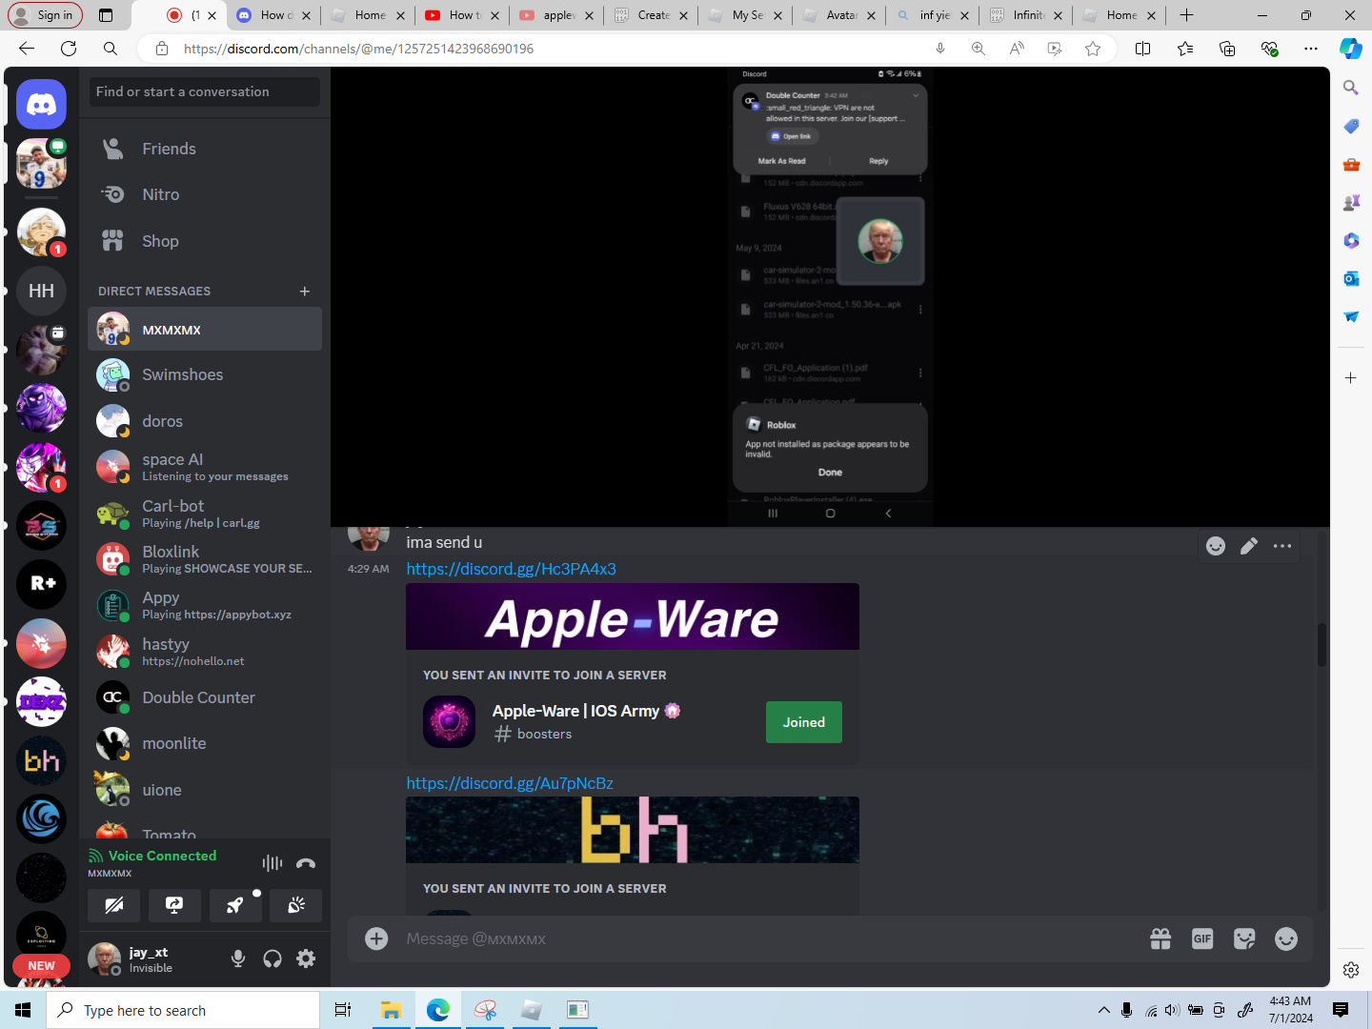Share your screen in voice call
The width and height of the screenshot is (1372, 1029).
point(174,905)
